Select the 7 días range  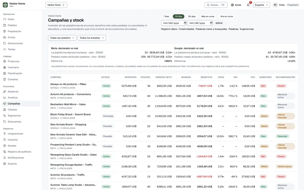click(x=166, y=16)
